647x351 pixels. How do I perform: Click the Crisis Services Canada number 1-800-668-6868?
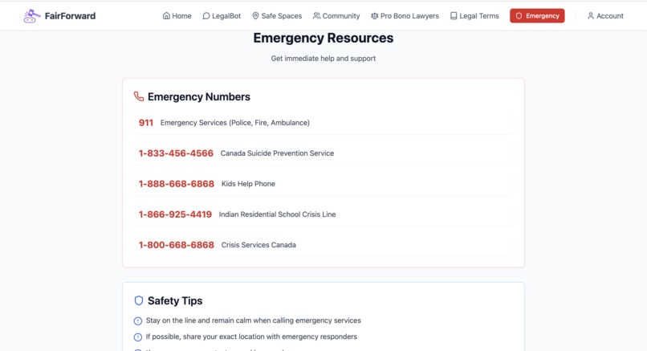(x=176, y=245)
